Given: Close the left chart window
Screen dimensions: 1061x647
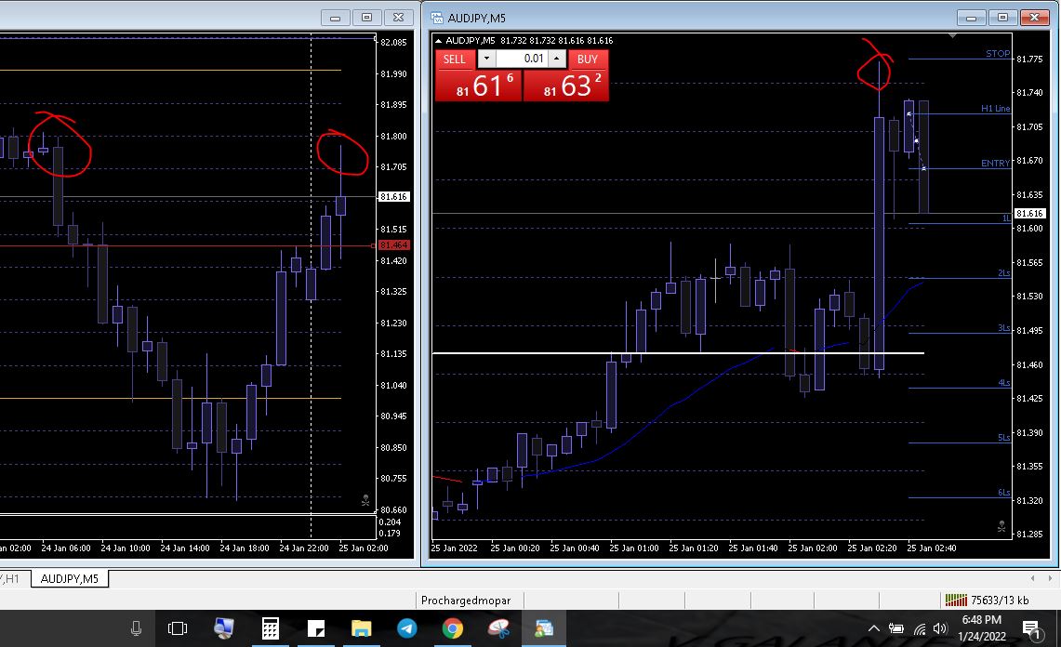Looking at the screenshot, I should tap(399, 18).
